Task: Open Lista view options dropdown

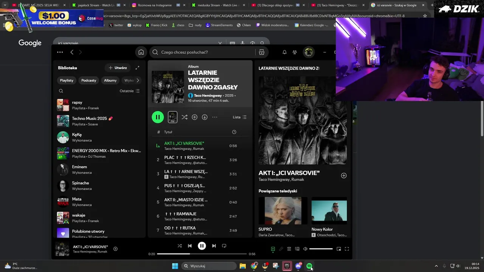Action: (239, 117)
